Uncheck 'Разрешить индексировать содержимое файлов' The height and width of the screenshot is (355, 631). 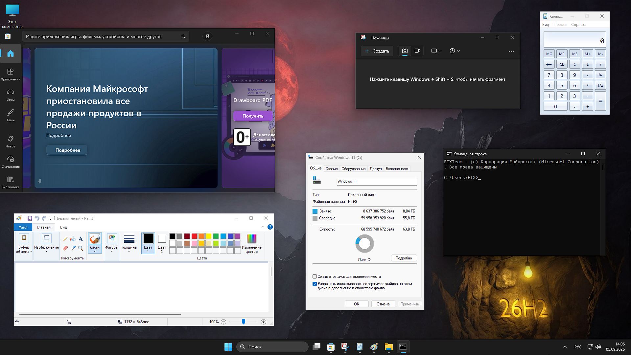(315, 284)
